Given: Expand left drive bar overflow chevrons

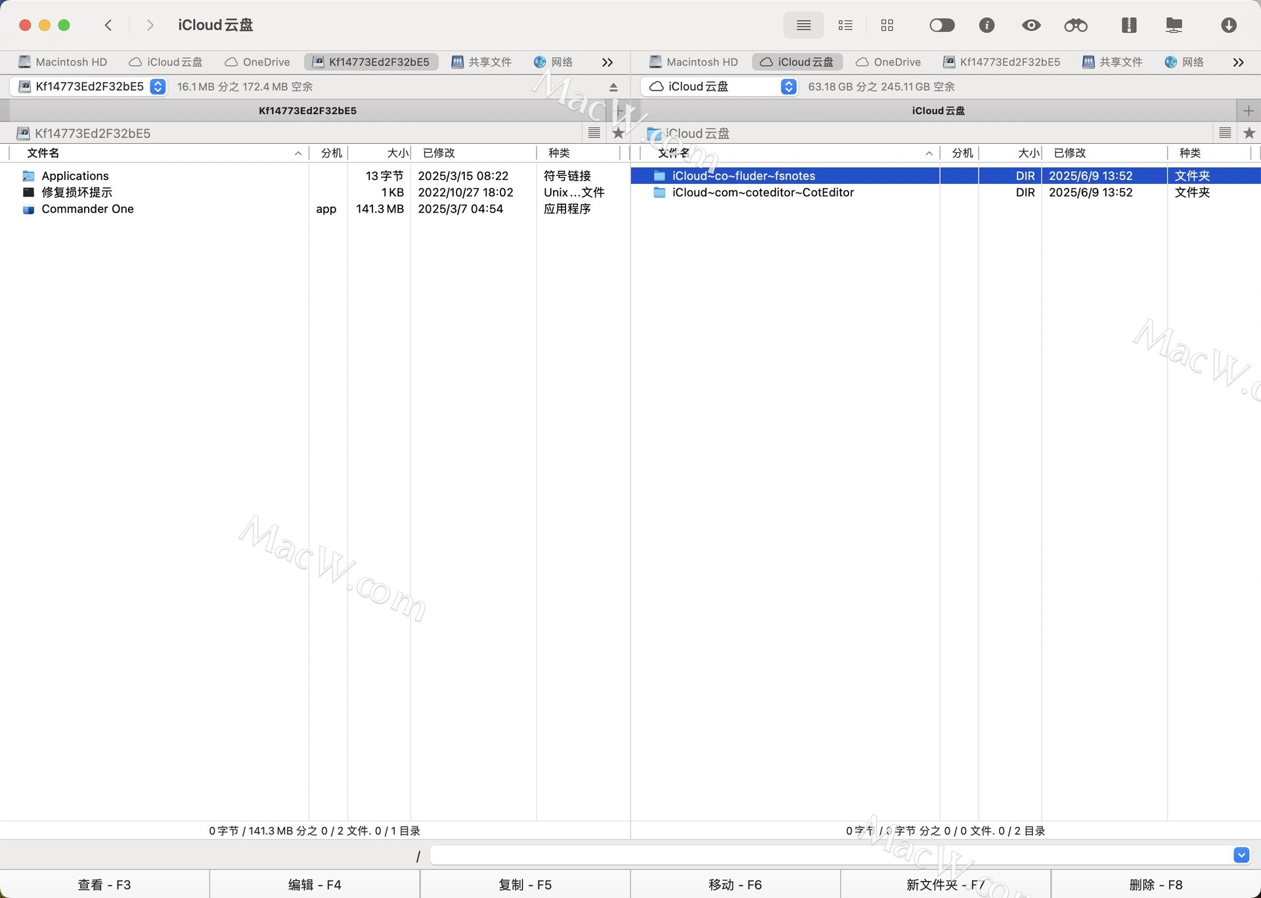Looking at the screenshot, I should coord(608,62).
